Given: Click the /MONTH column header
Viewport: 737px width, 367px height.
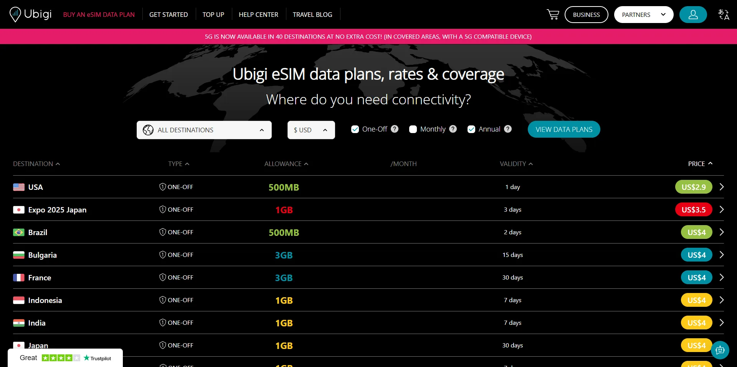Looking at the screenshot, I should (x=403, y=164).
